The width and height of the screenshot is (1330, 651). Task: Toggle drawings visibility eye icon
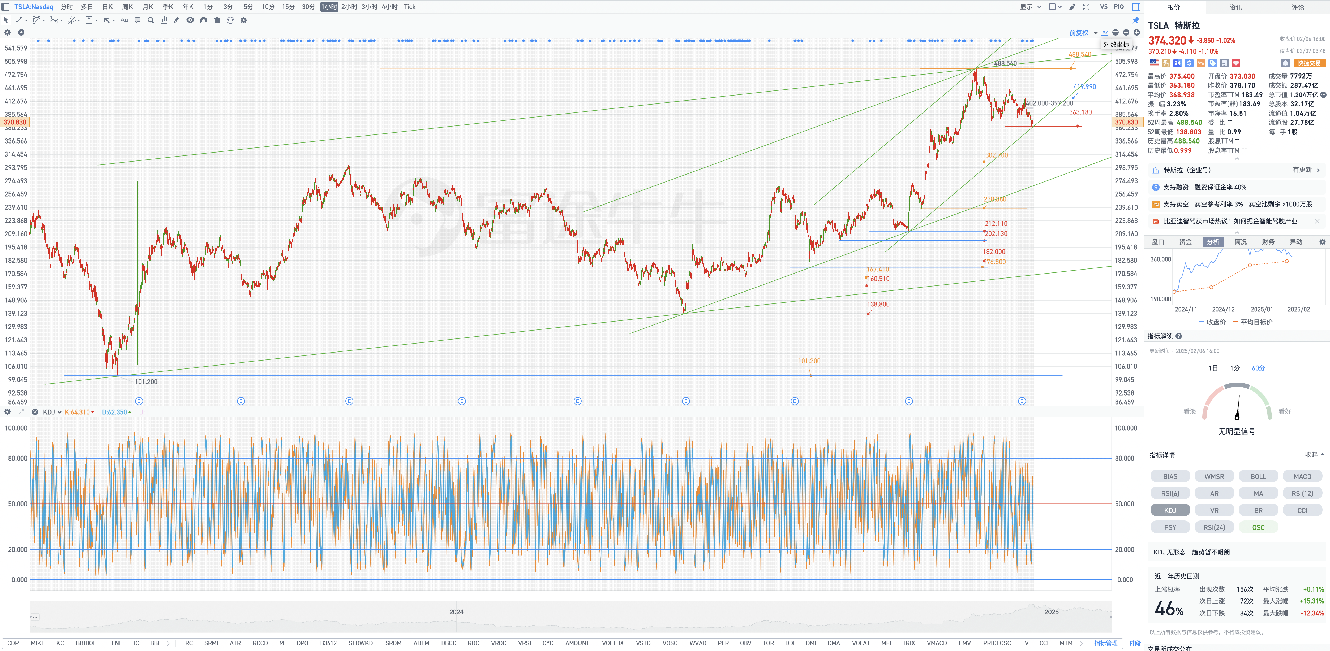point(191,20)
